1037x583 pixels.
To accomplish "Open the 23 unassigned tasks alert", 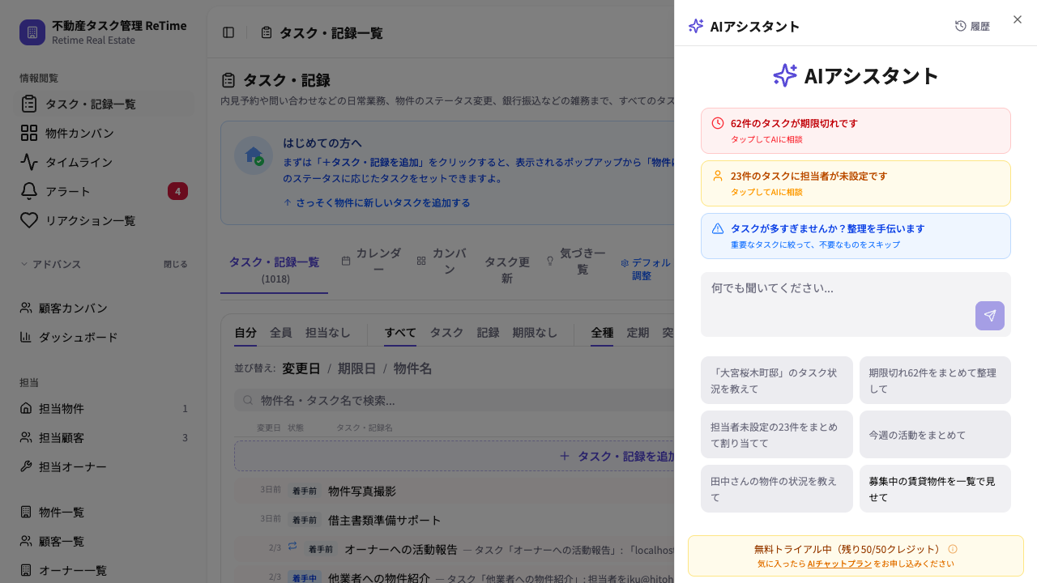I will (x=856, y=183).
